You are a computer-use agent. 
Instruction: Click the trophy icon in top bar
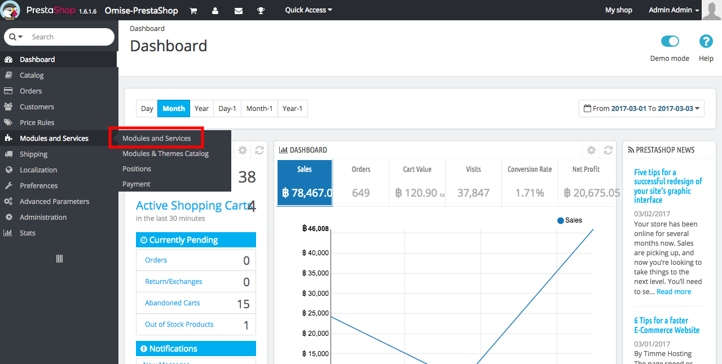tap(261, 10)
